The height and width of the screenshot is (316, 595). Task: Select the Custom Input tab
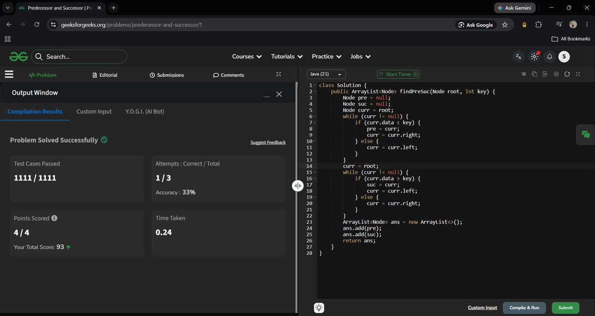[94, 112]
